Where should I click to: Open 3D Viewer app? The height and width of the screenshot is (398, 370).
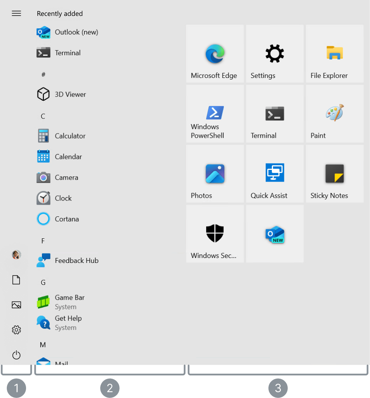click(x=61, y=95)
